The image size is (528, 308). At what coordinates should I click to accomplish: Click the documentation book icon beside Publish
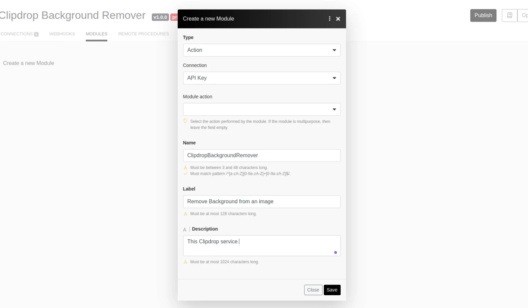tap(510, 15)
